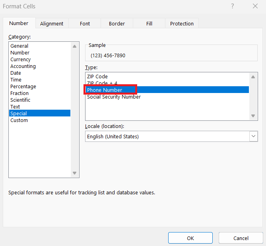
Task: Select the Special category
Action: point(40,113)
